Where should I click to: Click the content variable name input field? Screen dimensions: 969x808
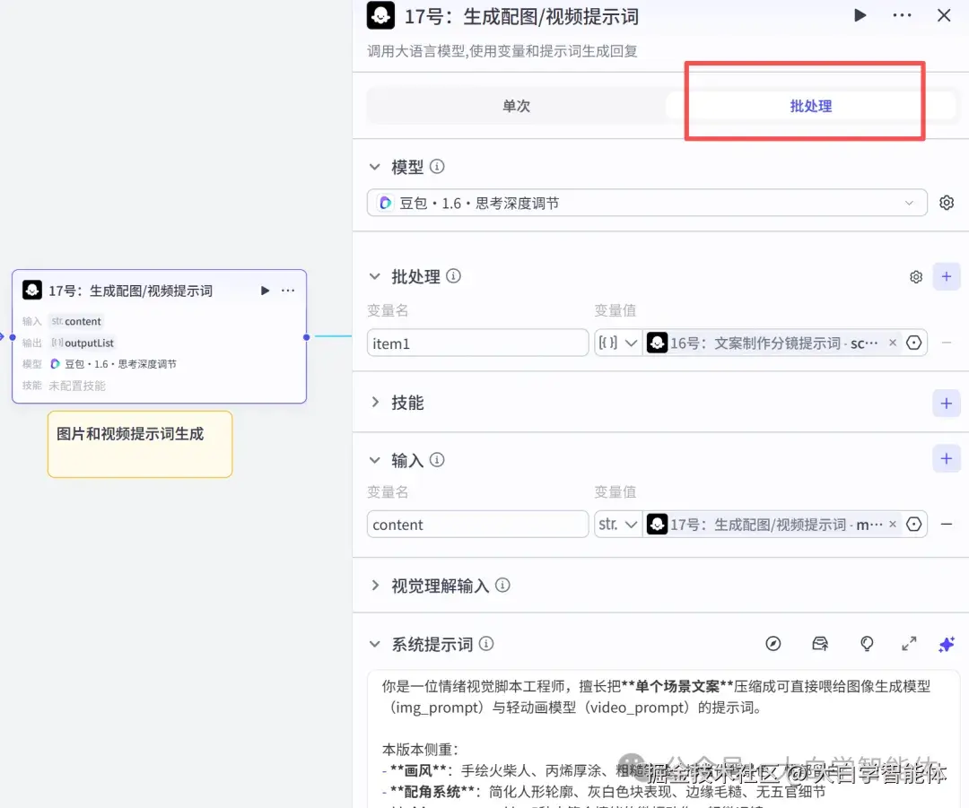477,524
